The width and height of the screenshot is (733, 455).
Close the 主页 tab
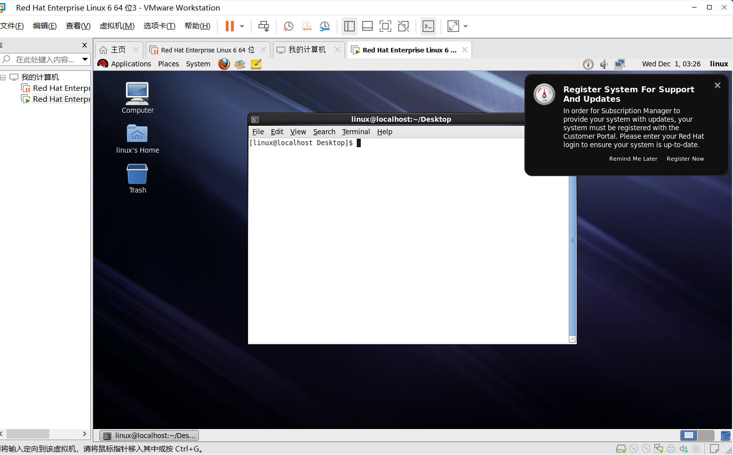[136, 50]
